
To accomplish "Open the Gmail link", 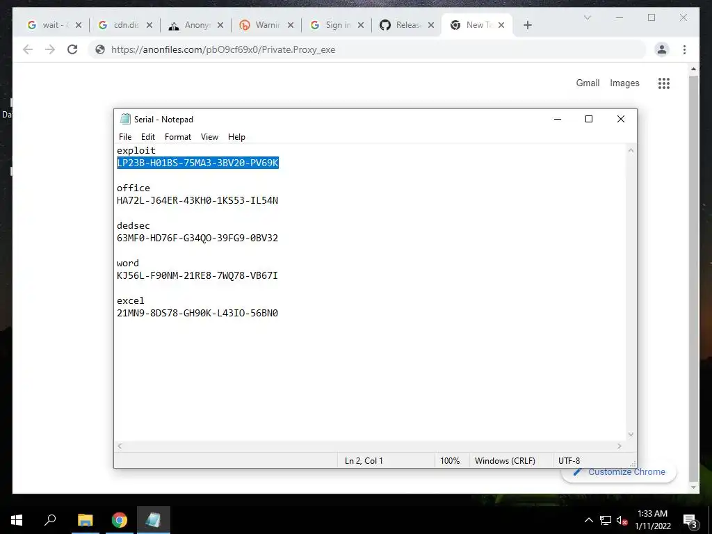I will tap(588, 83).
